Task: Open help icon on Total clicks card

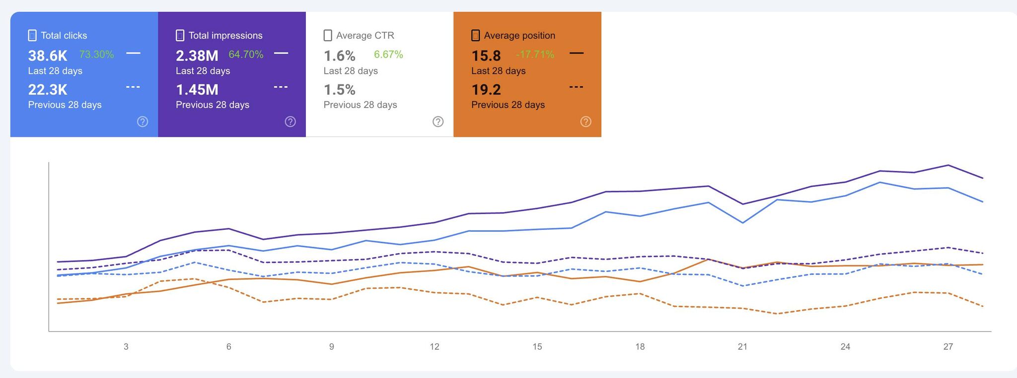Action: coord(143,121)
